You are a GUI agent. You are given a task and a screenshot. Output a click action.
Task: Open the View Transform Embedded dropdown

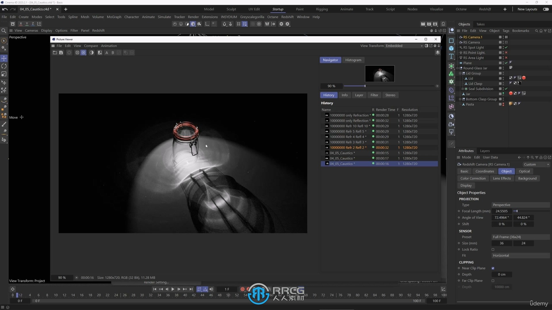click(404, 46)
